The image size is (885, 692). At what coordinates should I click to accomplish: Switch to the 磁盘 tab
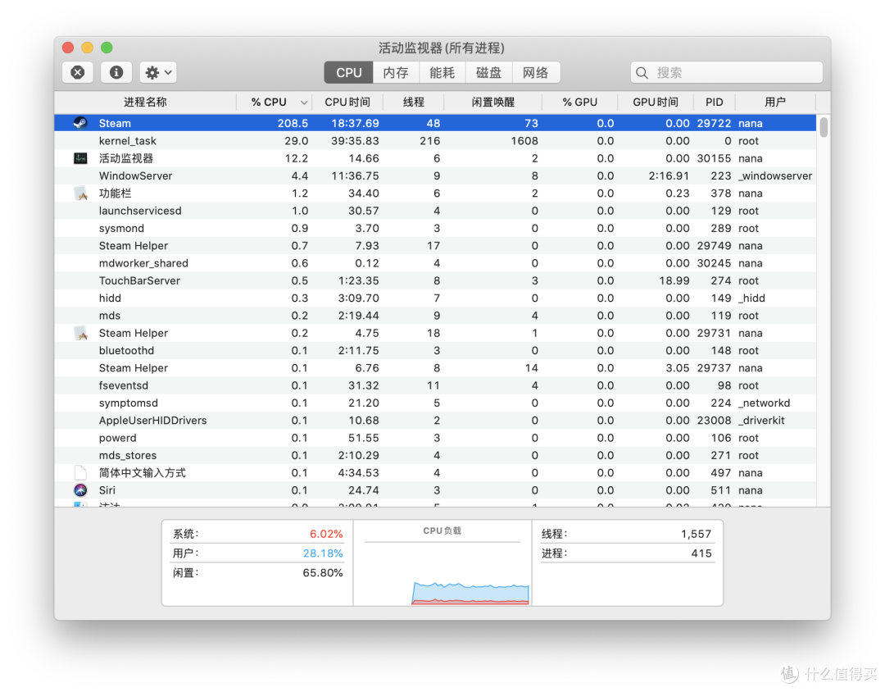pos(488,72)
